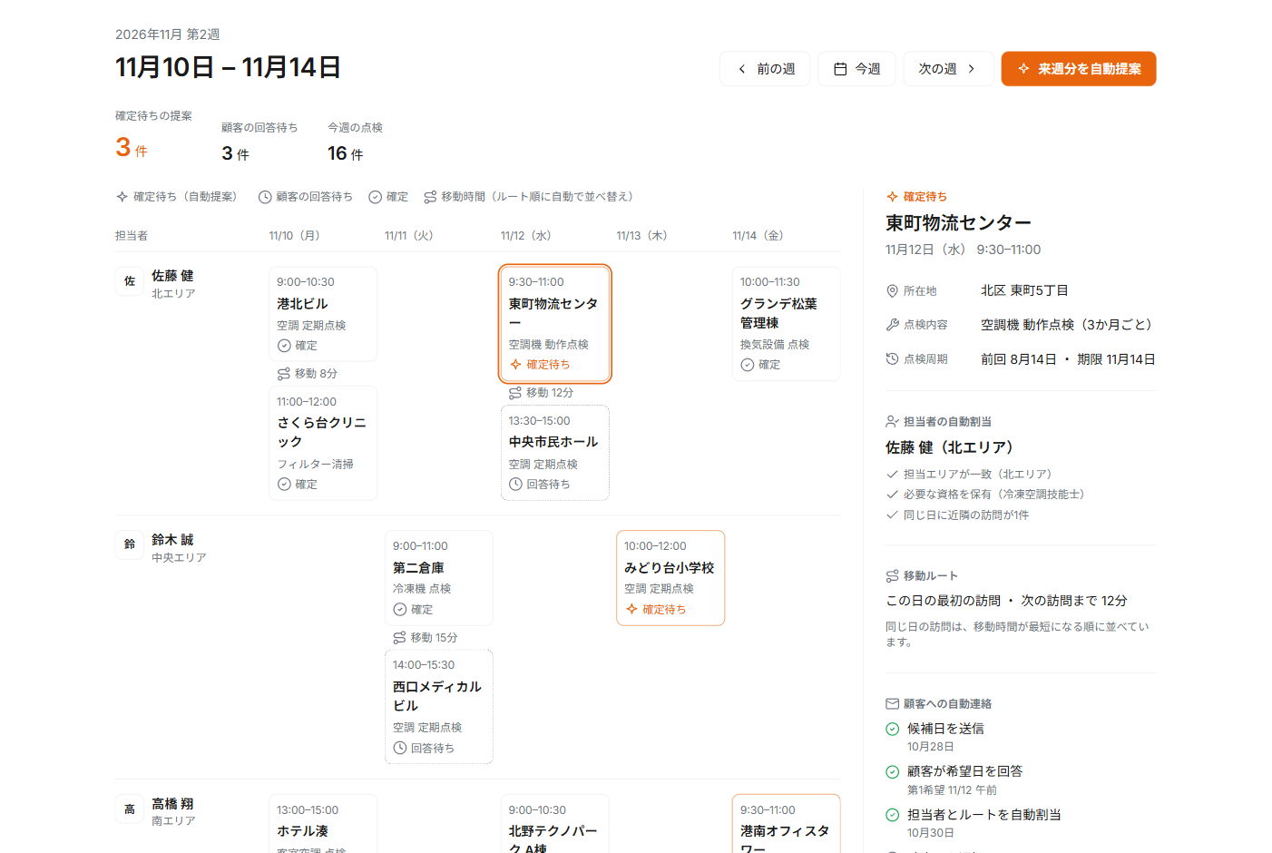Click 佐藤 健 avatar badge

coord(130,281)
